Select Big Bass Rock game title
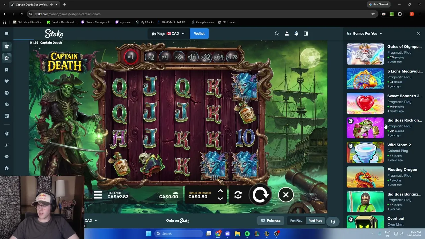The width and height of the screenshot is (425, 239). (x=405, y=120)
